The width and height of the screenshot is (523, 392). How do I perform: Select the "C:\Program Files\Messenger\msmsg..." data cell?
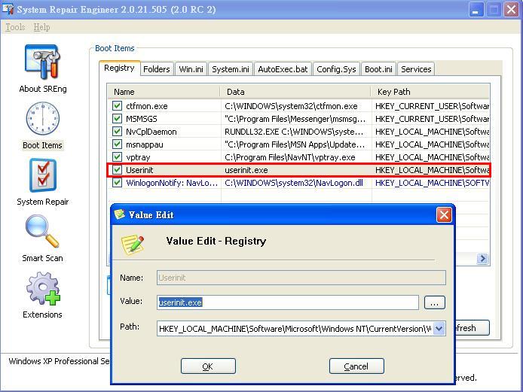click(x=295, y=119)
